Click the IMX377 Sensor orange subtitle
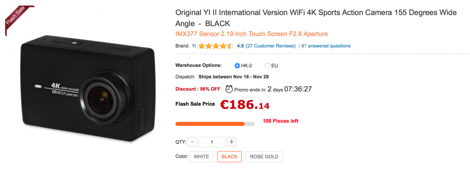This screenshot has width=470, height=169. pos(252,34)
